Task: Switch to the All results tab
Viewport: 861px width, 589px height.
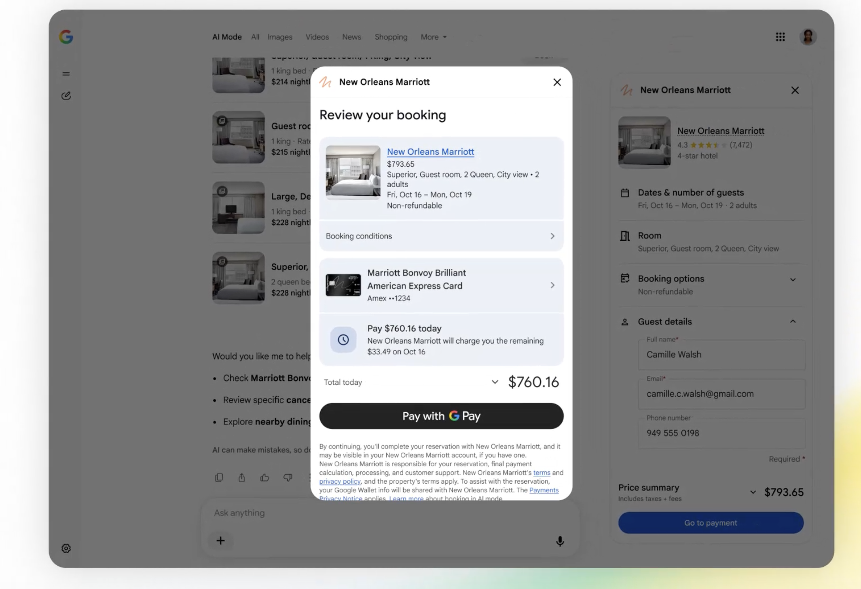Action: tap(255, 37)
